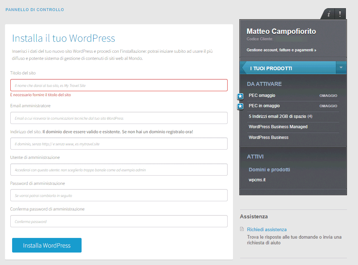Select the PEC in omaggio product

pos(264,106)
